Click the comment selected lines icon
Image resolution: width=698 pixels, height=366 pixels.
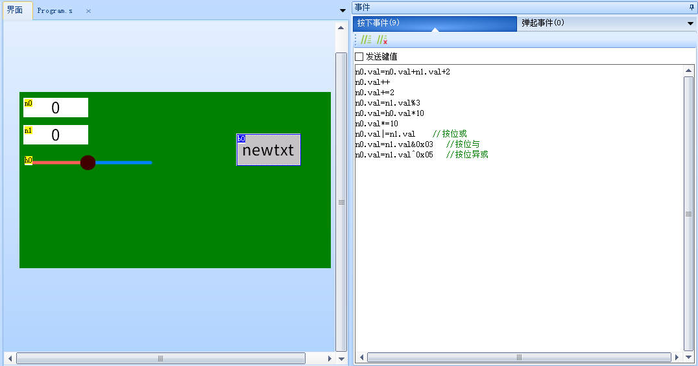tap(366, 40)
